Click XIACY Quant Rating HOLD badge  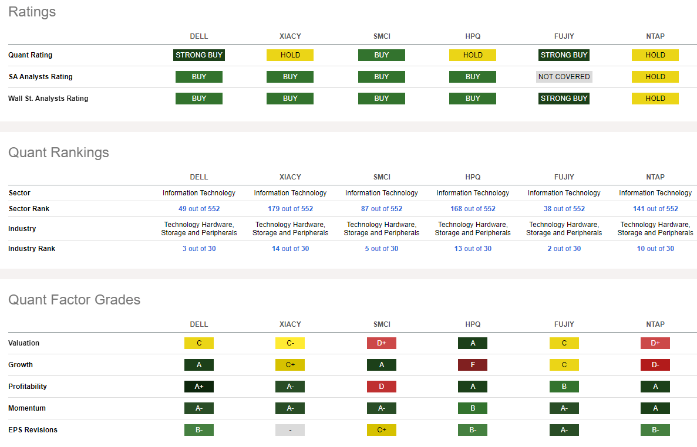[290, 55]
